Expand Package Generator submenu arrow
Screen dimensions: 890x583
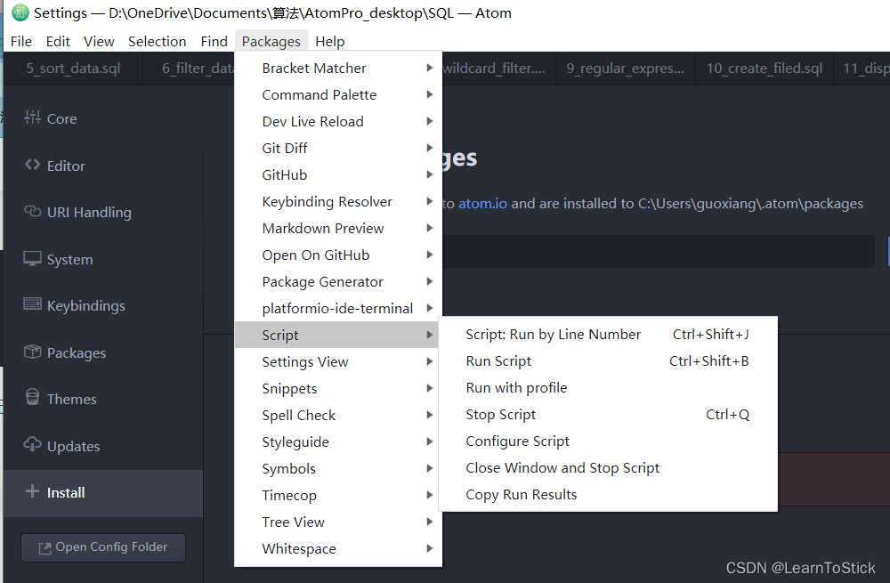pyautogui.click(x=430, y=281)
